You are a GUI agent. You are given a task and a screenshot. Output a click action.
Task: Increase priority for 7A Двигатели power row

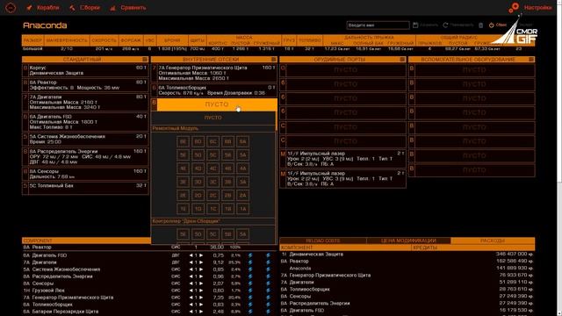point(201,262)
